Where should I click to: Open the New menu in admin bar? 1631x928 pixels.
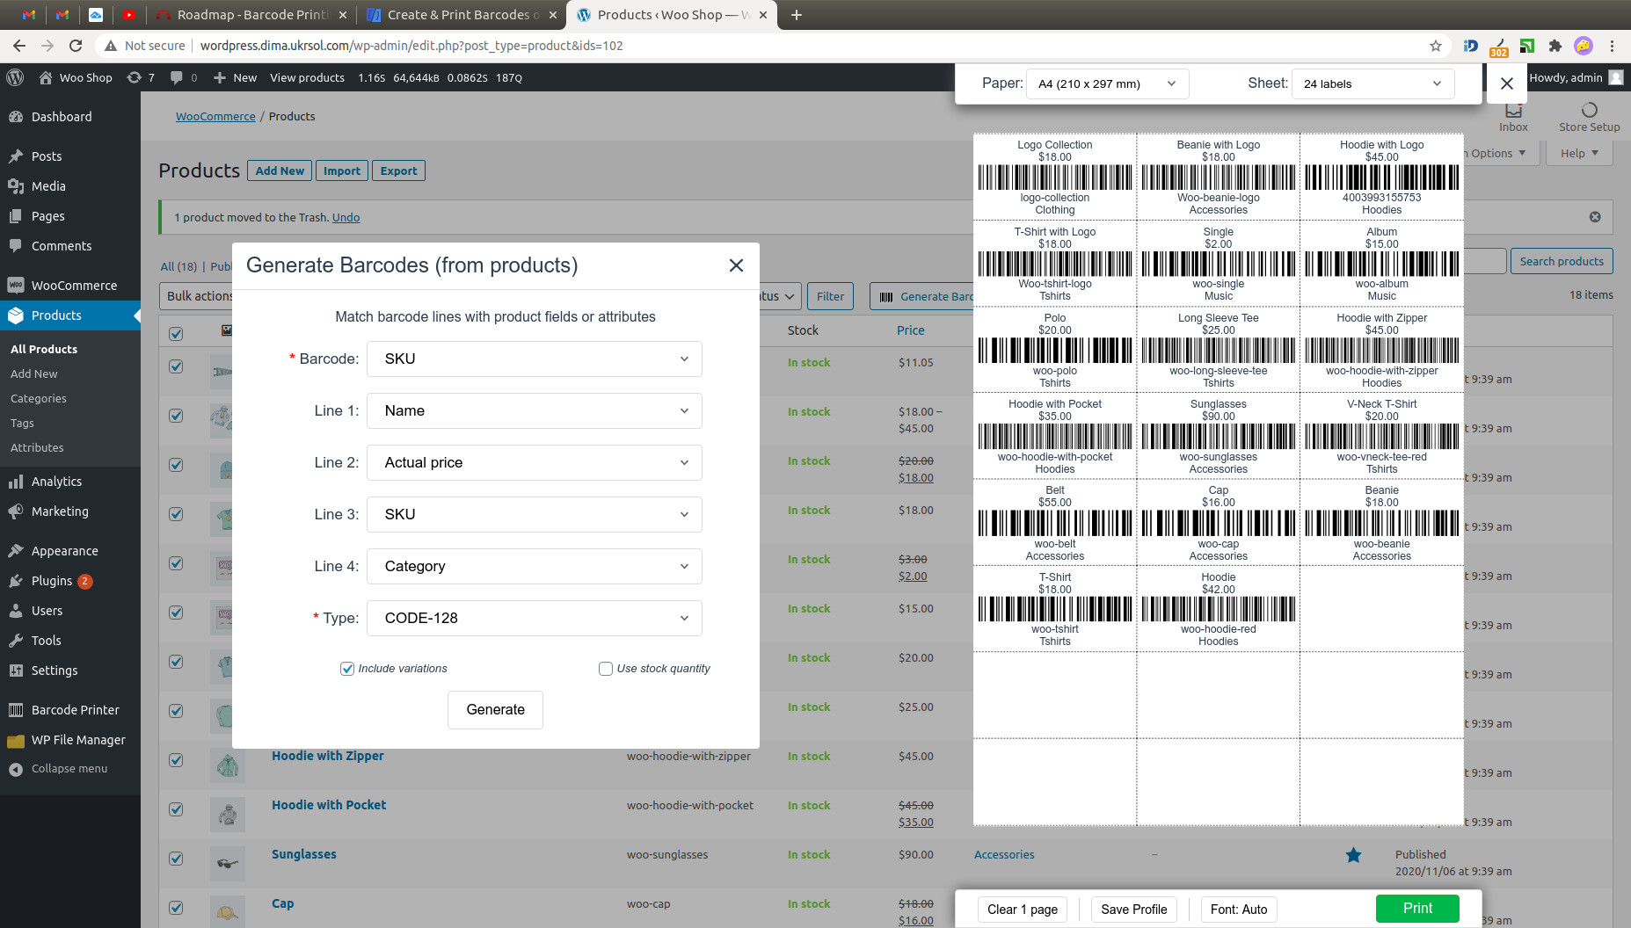[235, 77]
